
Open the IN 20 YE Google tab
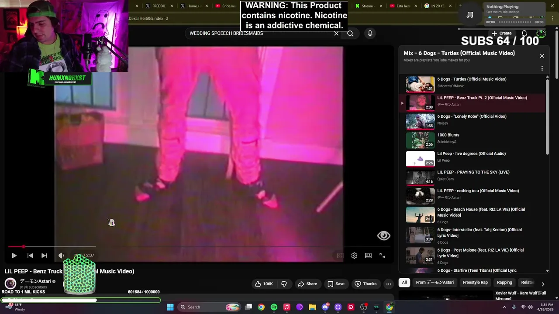(x=435, y=6)
